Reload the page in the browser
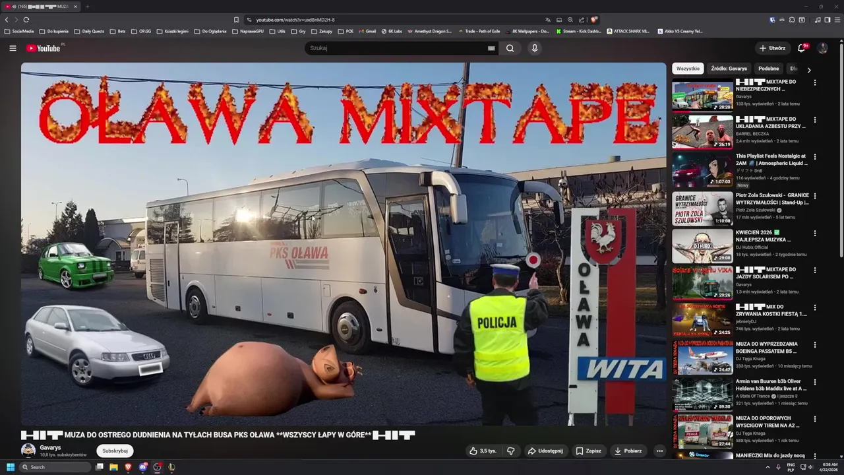This screenshot has height=475, width=844. tap(26, 20)
